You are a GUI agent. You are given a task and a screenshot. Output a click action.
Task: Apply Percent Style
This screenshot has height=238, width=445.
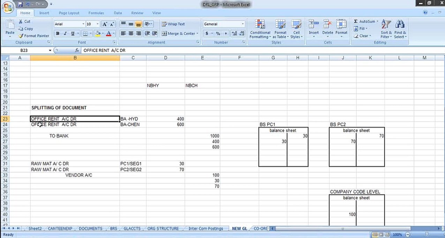point(218,33)
